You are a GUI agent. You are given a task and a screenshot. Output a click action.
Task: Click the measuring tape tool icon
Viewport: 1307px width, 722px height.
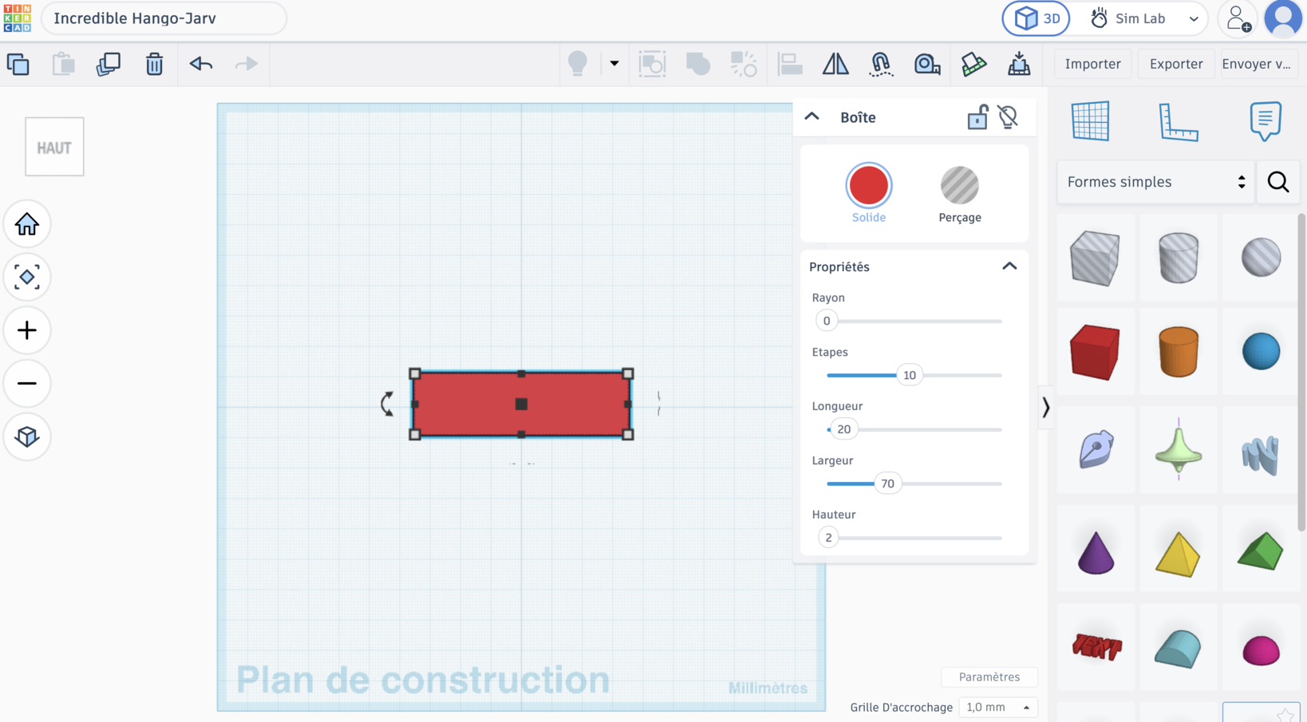tap(927, 64)
